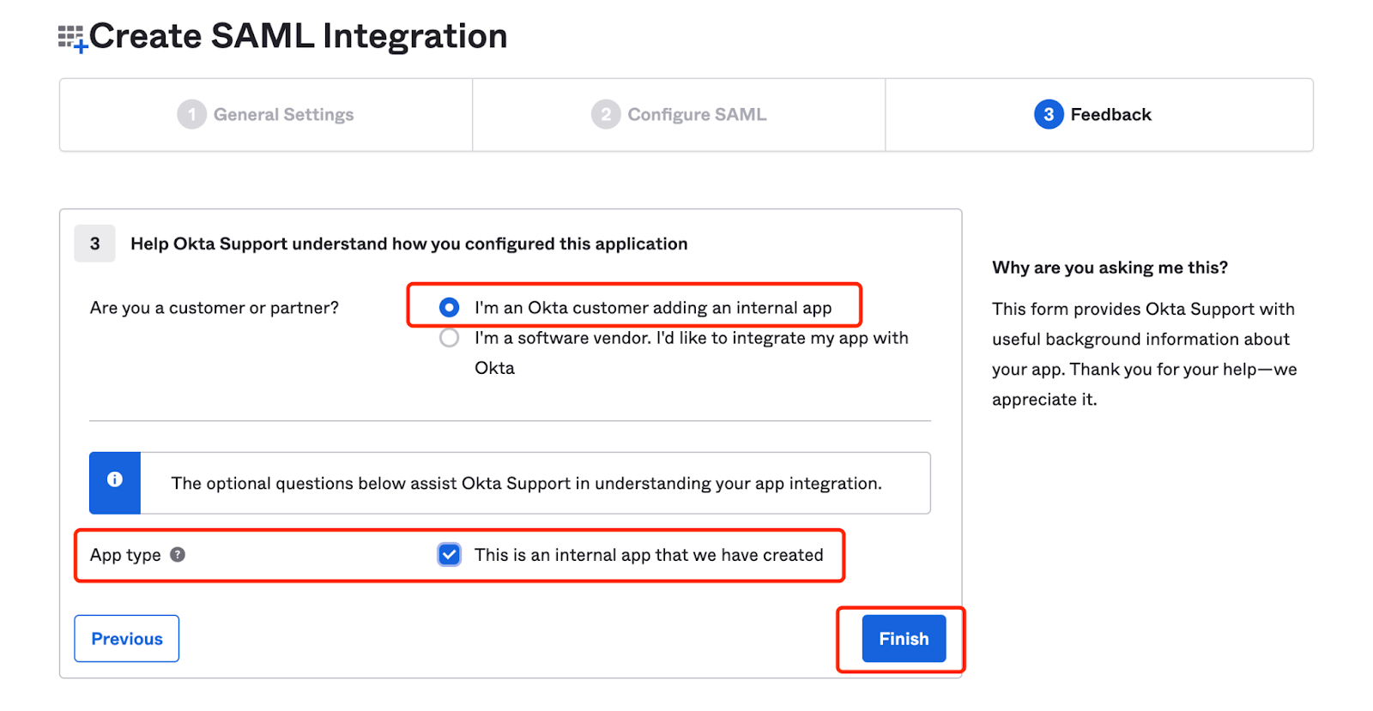Click the Finish button
1373x711 pixels.
tap(904, 639)
